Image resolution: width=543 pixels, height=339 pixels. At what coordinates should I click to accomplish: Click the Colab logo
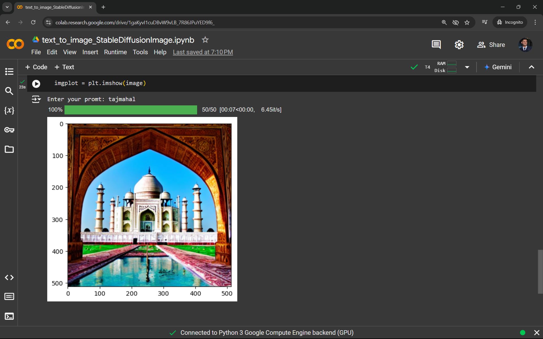click(15, 44)
